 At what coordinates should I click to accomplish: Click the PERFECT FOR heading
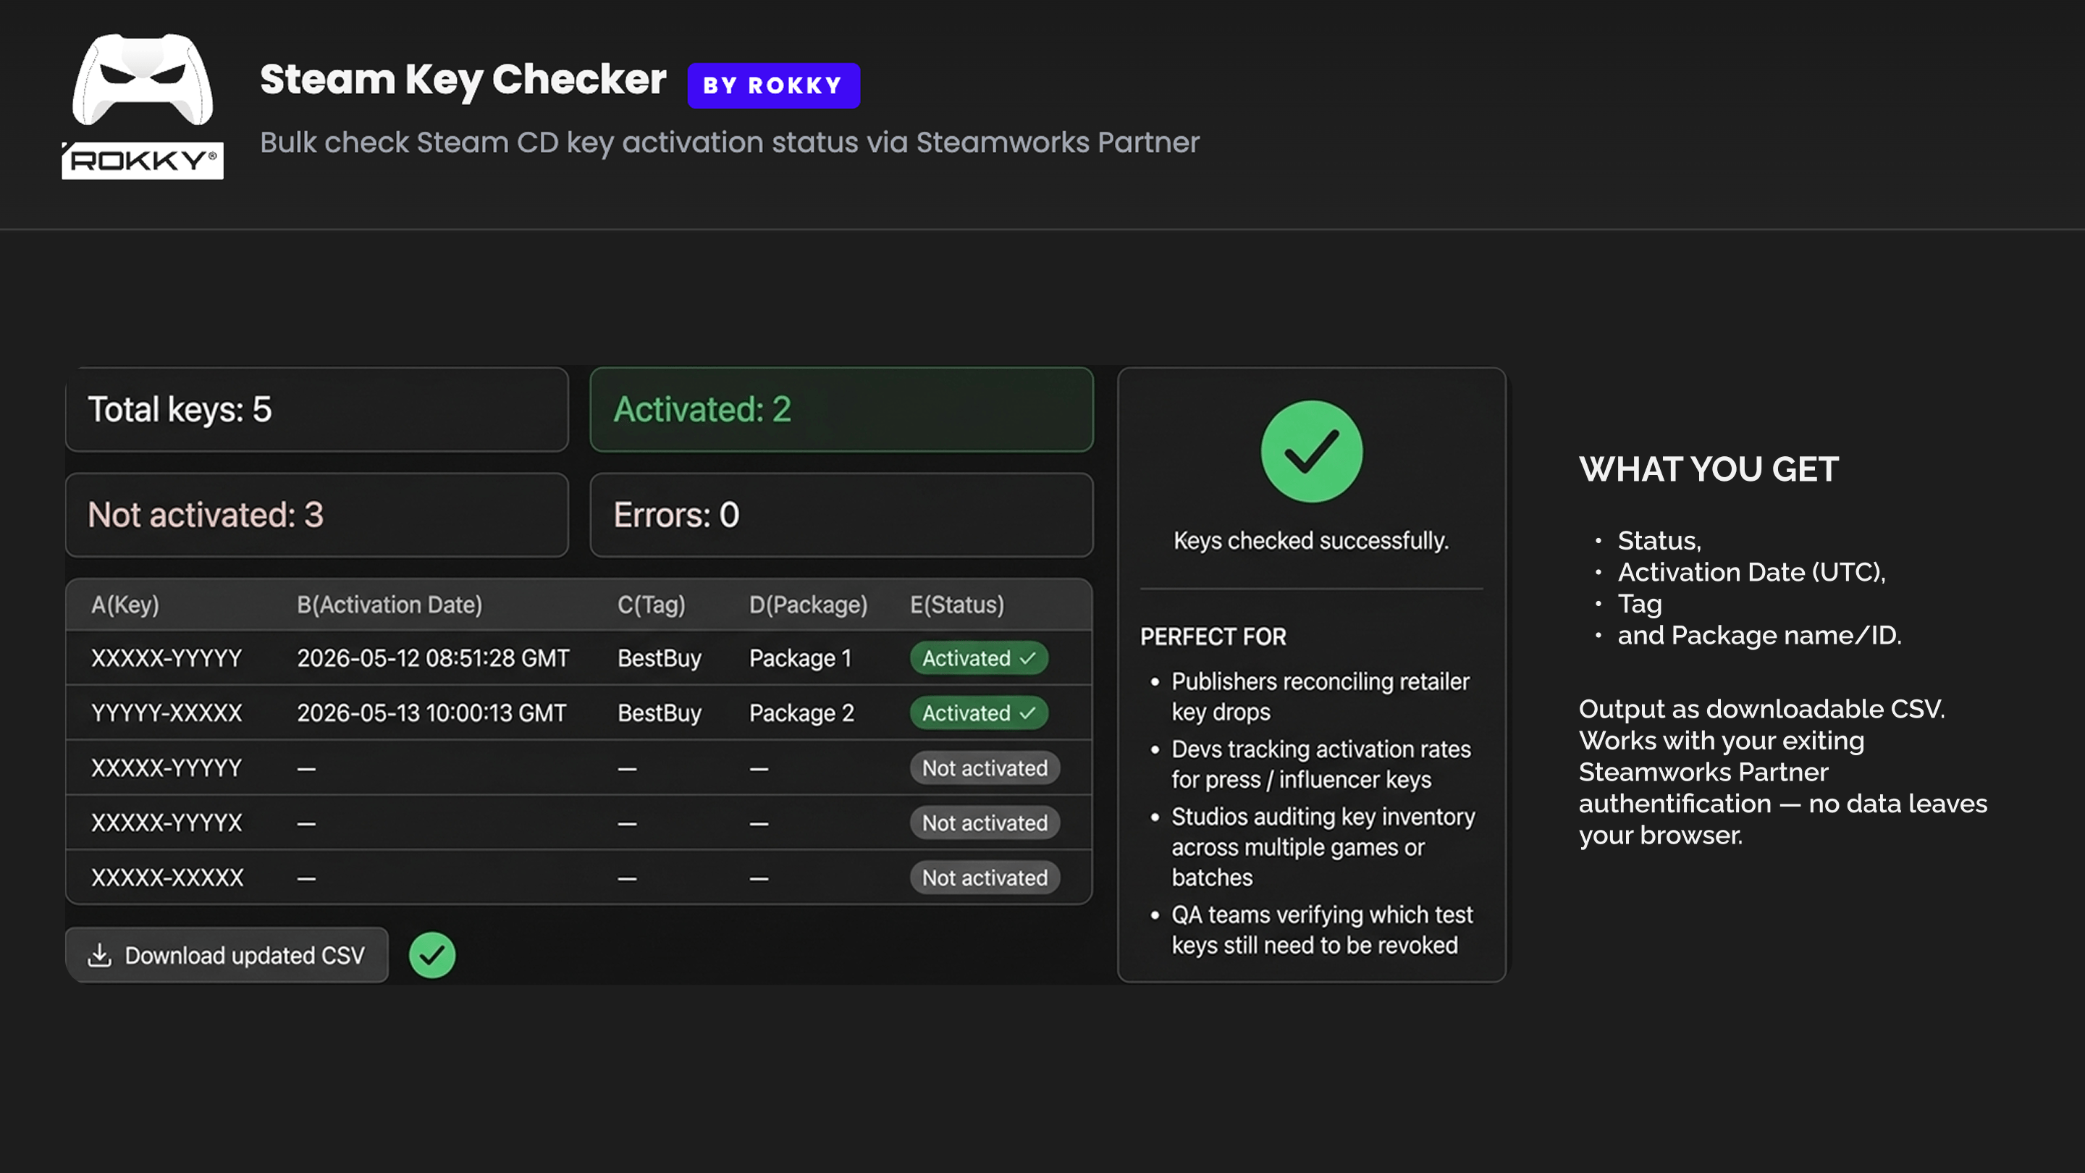click(x=1213, y=636)
